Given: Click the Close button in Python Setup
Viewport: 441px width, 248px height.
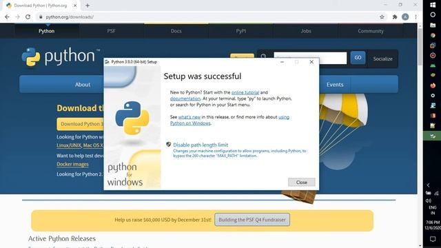Looking at the screenshot, I should tap(302, 182).
